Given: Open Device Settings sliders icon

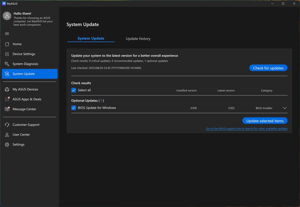Looking at the screenshot, I should (7, 54).
